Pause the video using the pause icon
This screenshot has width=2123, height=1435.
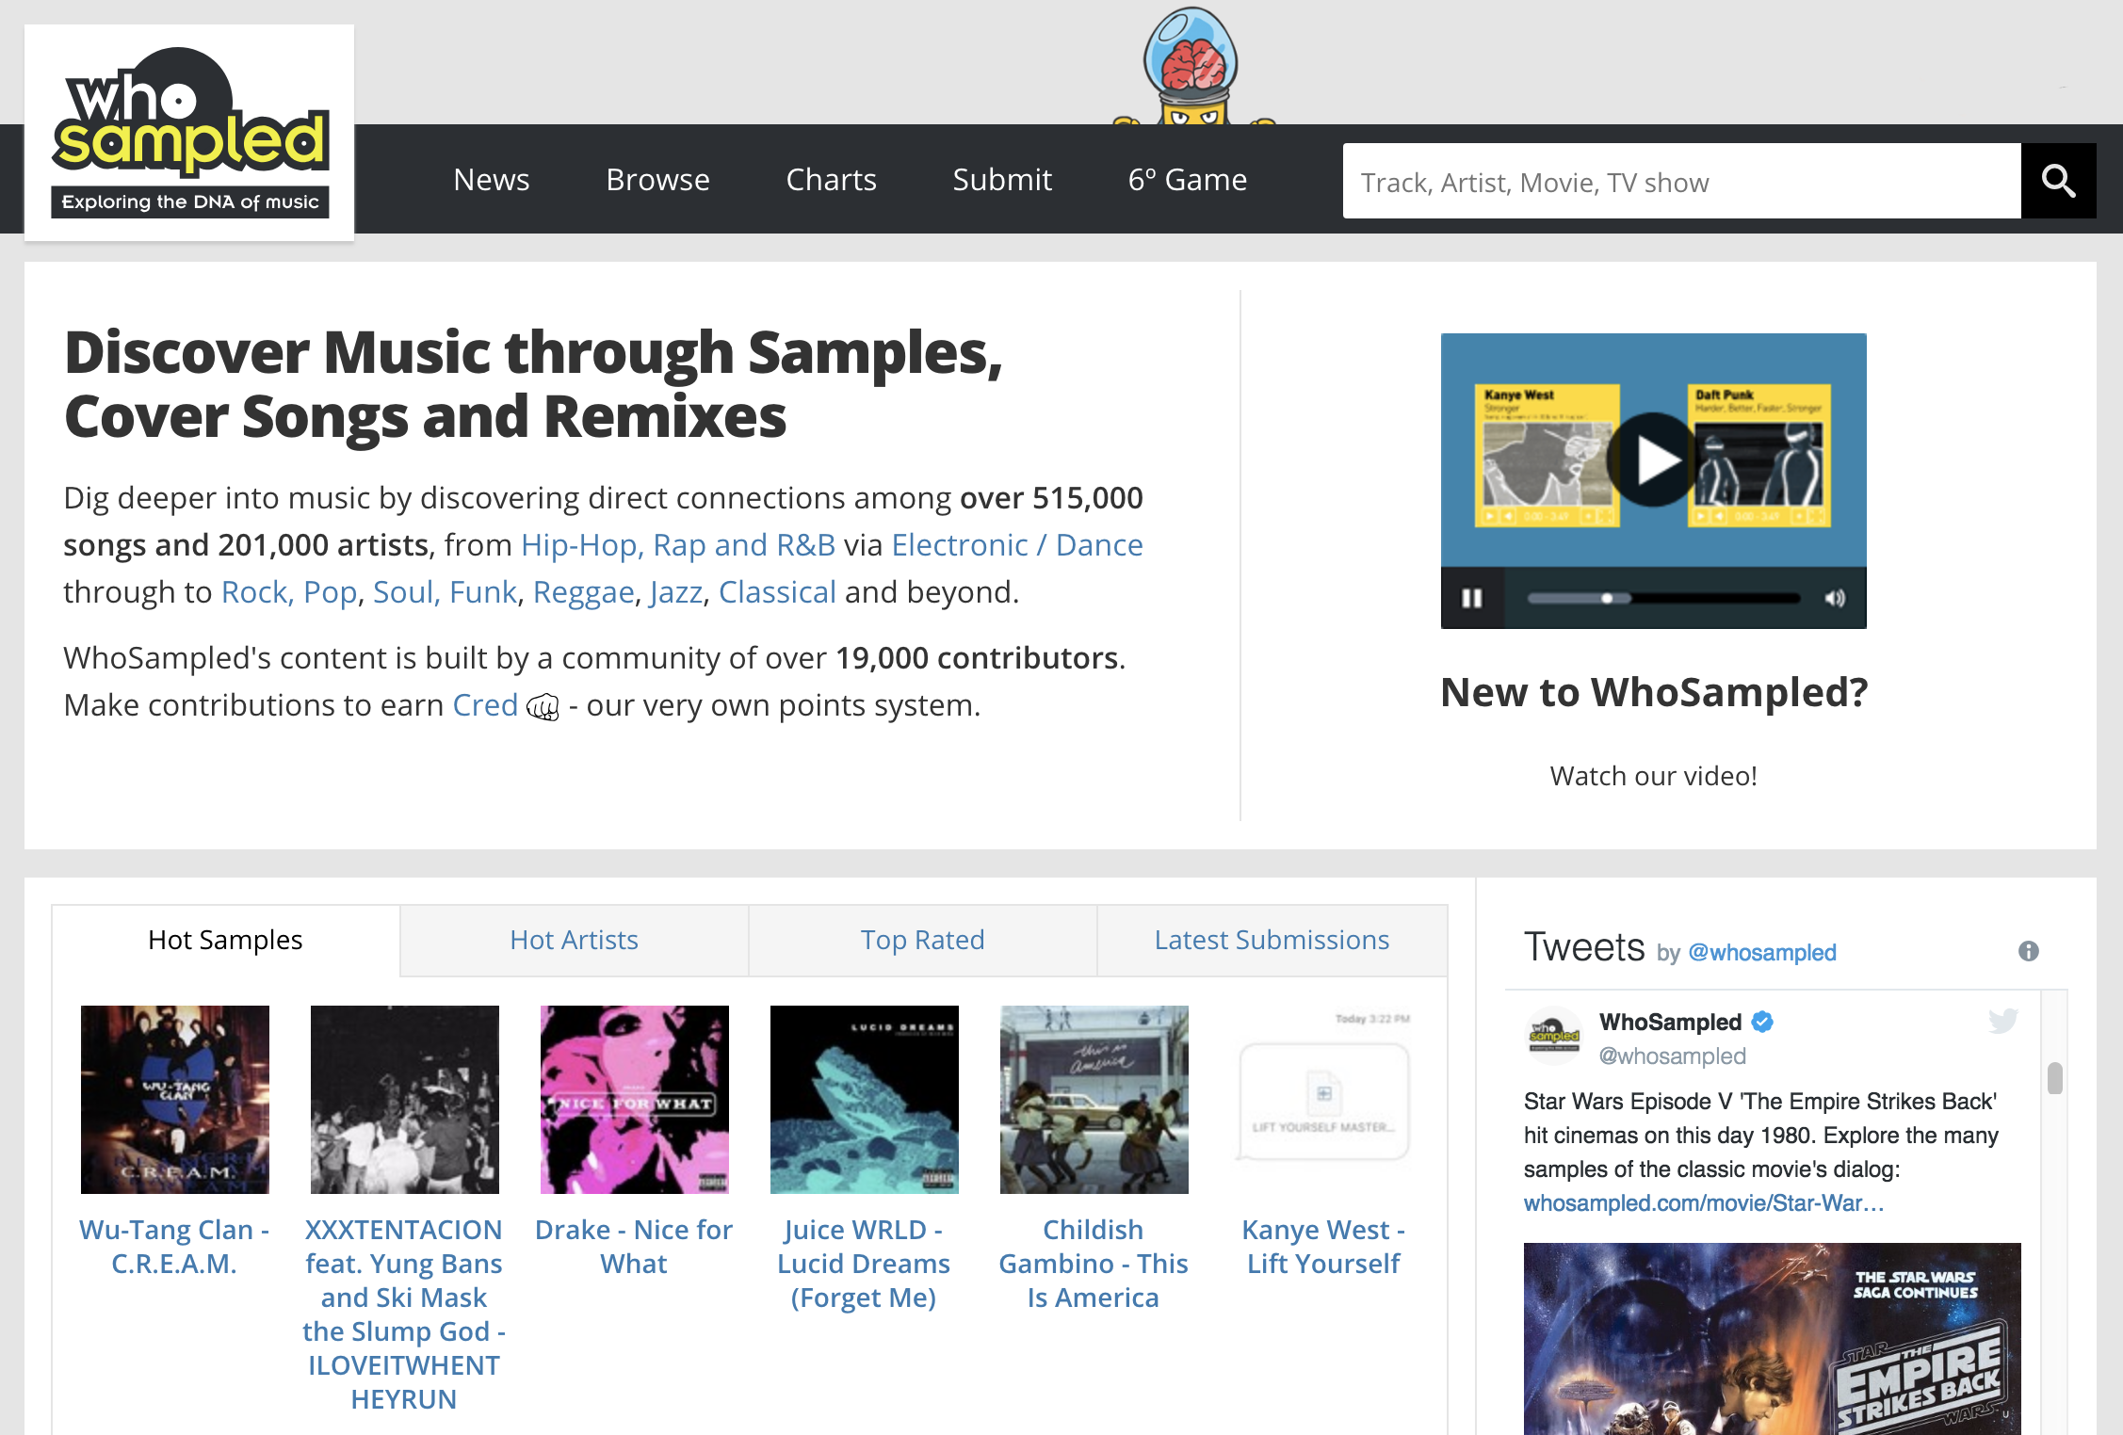pos(1471,598)
